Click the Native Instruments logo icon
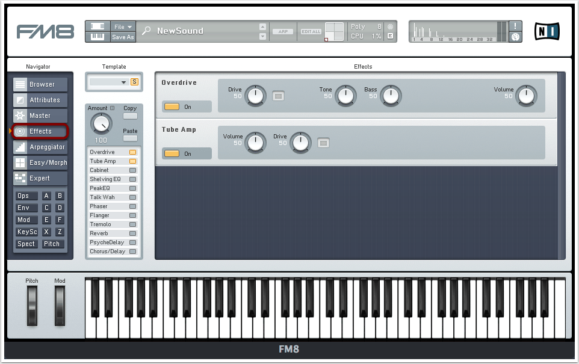 pos(546,31)
